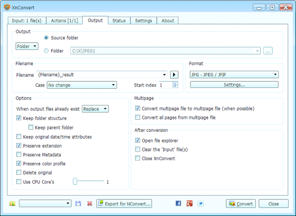Open format Settings... button

click(x=234, y=85)
